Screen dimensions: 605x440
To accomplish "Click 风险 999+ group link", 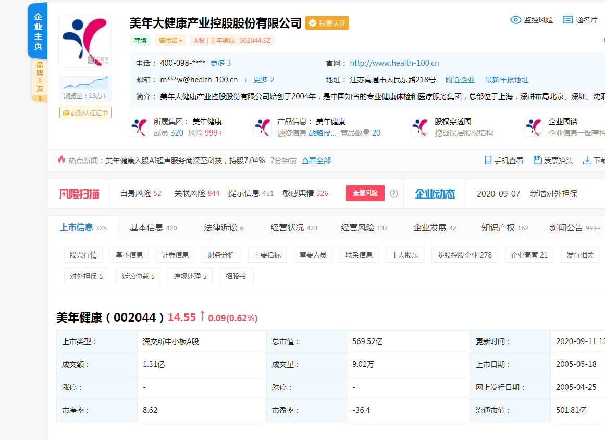I will [x=205, y=133].
